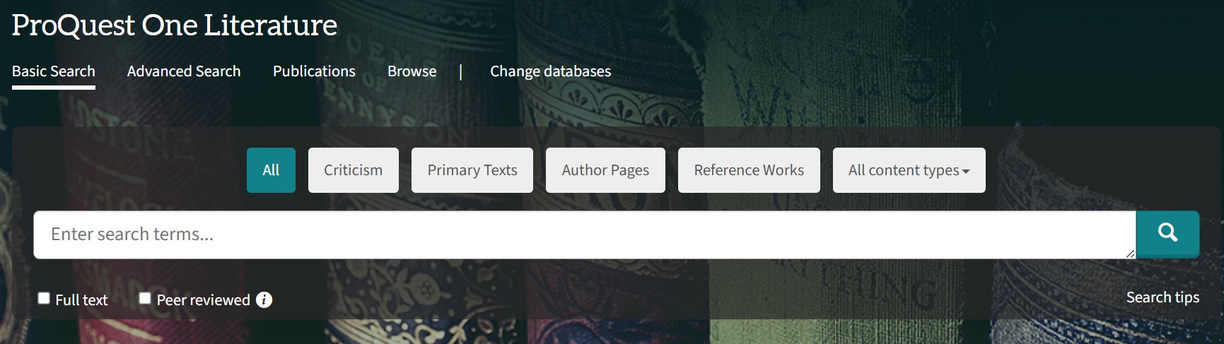Select the Criticism filter button

[x=354, y=170]
